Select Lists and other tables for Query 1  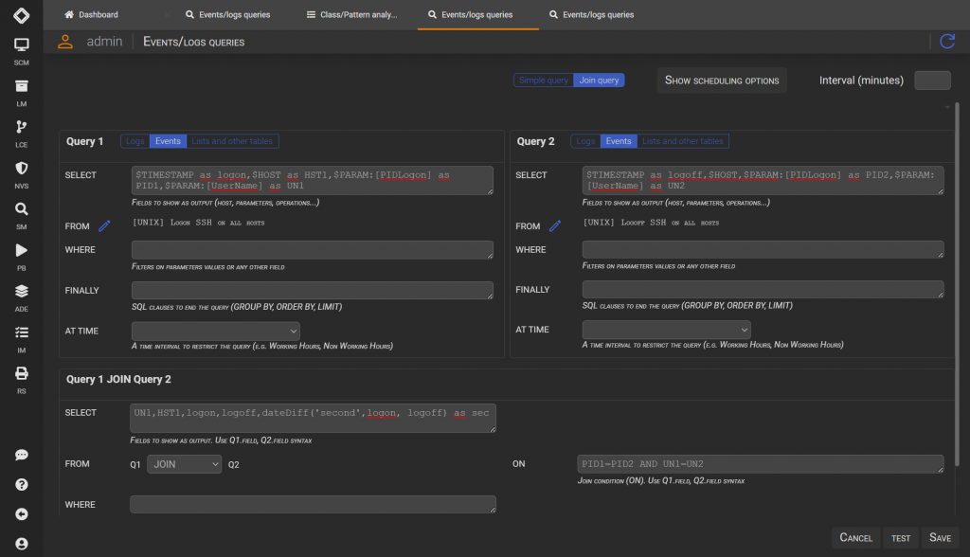(x=232, y=141)
